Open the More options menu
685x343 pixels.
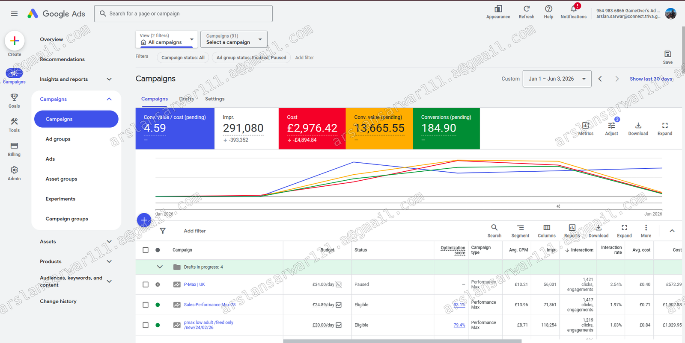pyautogui.click(x=646, y=231)
